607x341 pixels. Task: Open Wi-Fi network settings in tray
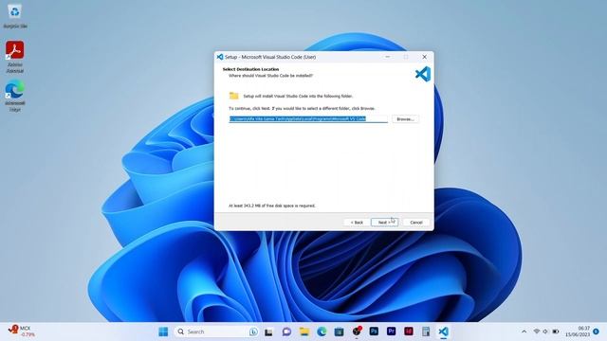(537, 332)
